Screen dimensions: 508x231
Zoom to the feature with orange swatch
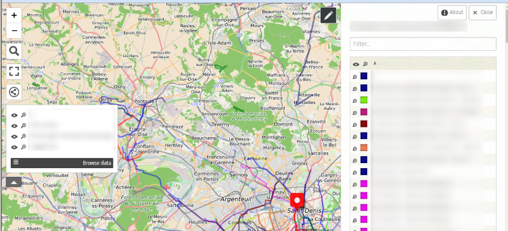point(355,148)
